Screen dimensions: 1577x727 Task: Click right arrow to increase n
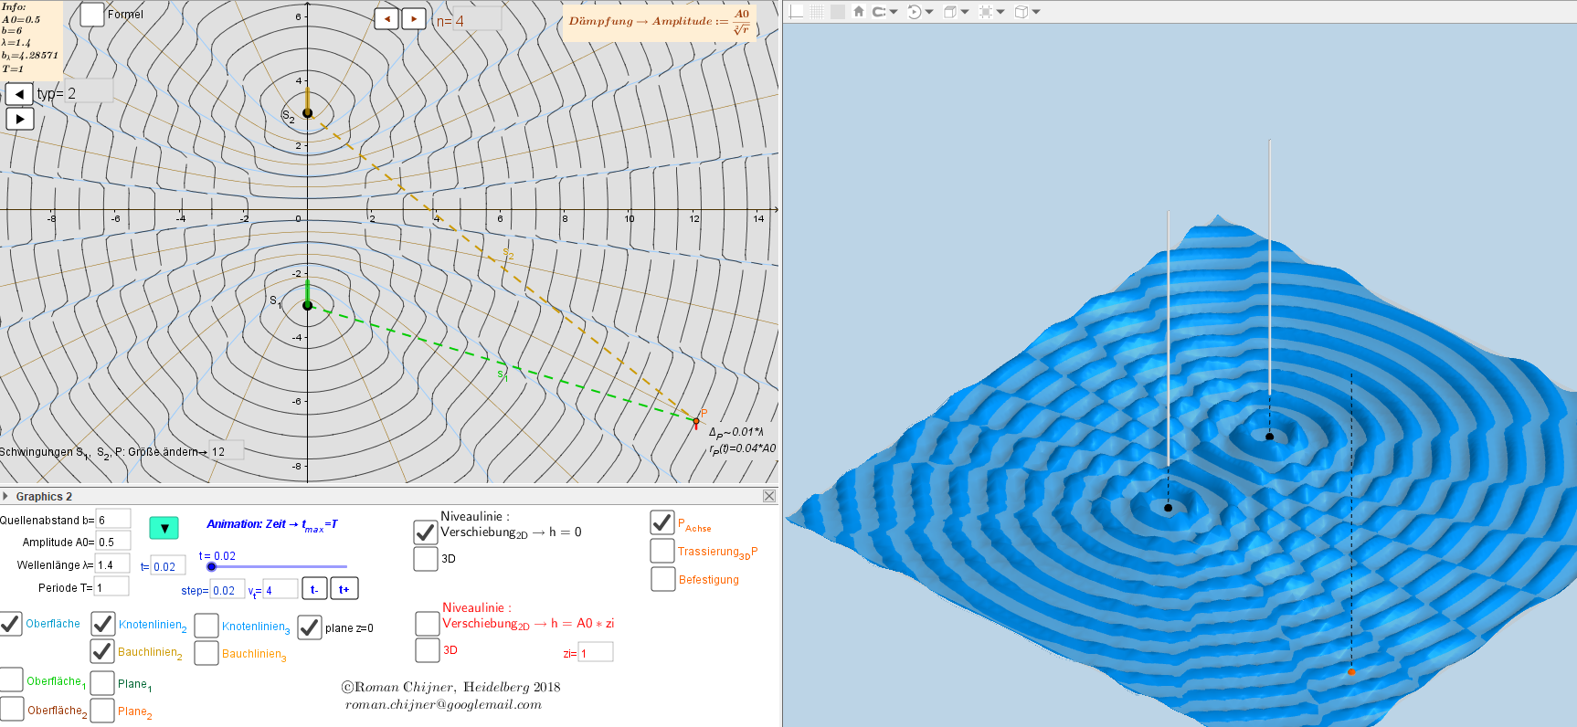pos(414,18)
